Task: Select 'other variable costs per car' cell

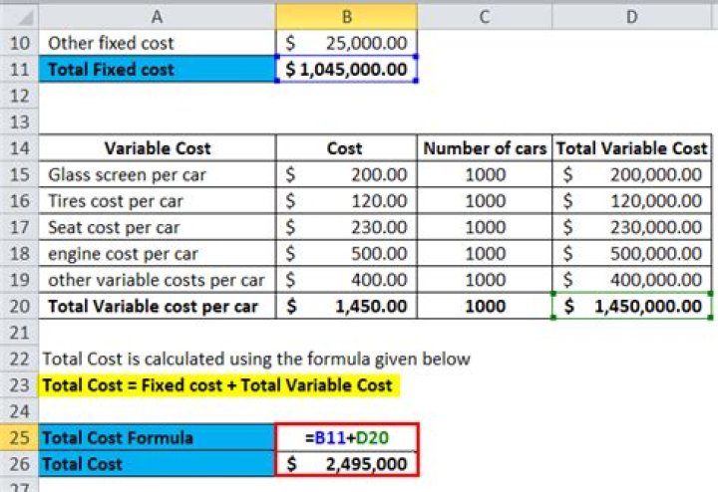Action: [x=158, y=280]
